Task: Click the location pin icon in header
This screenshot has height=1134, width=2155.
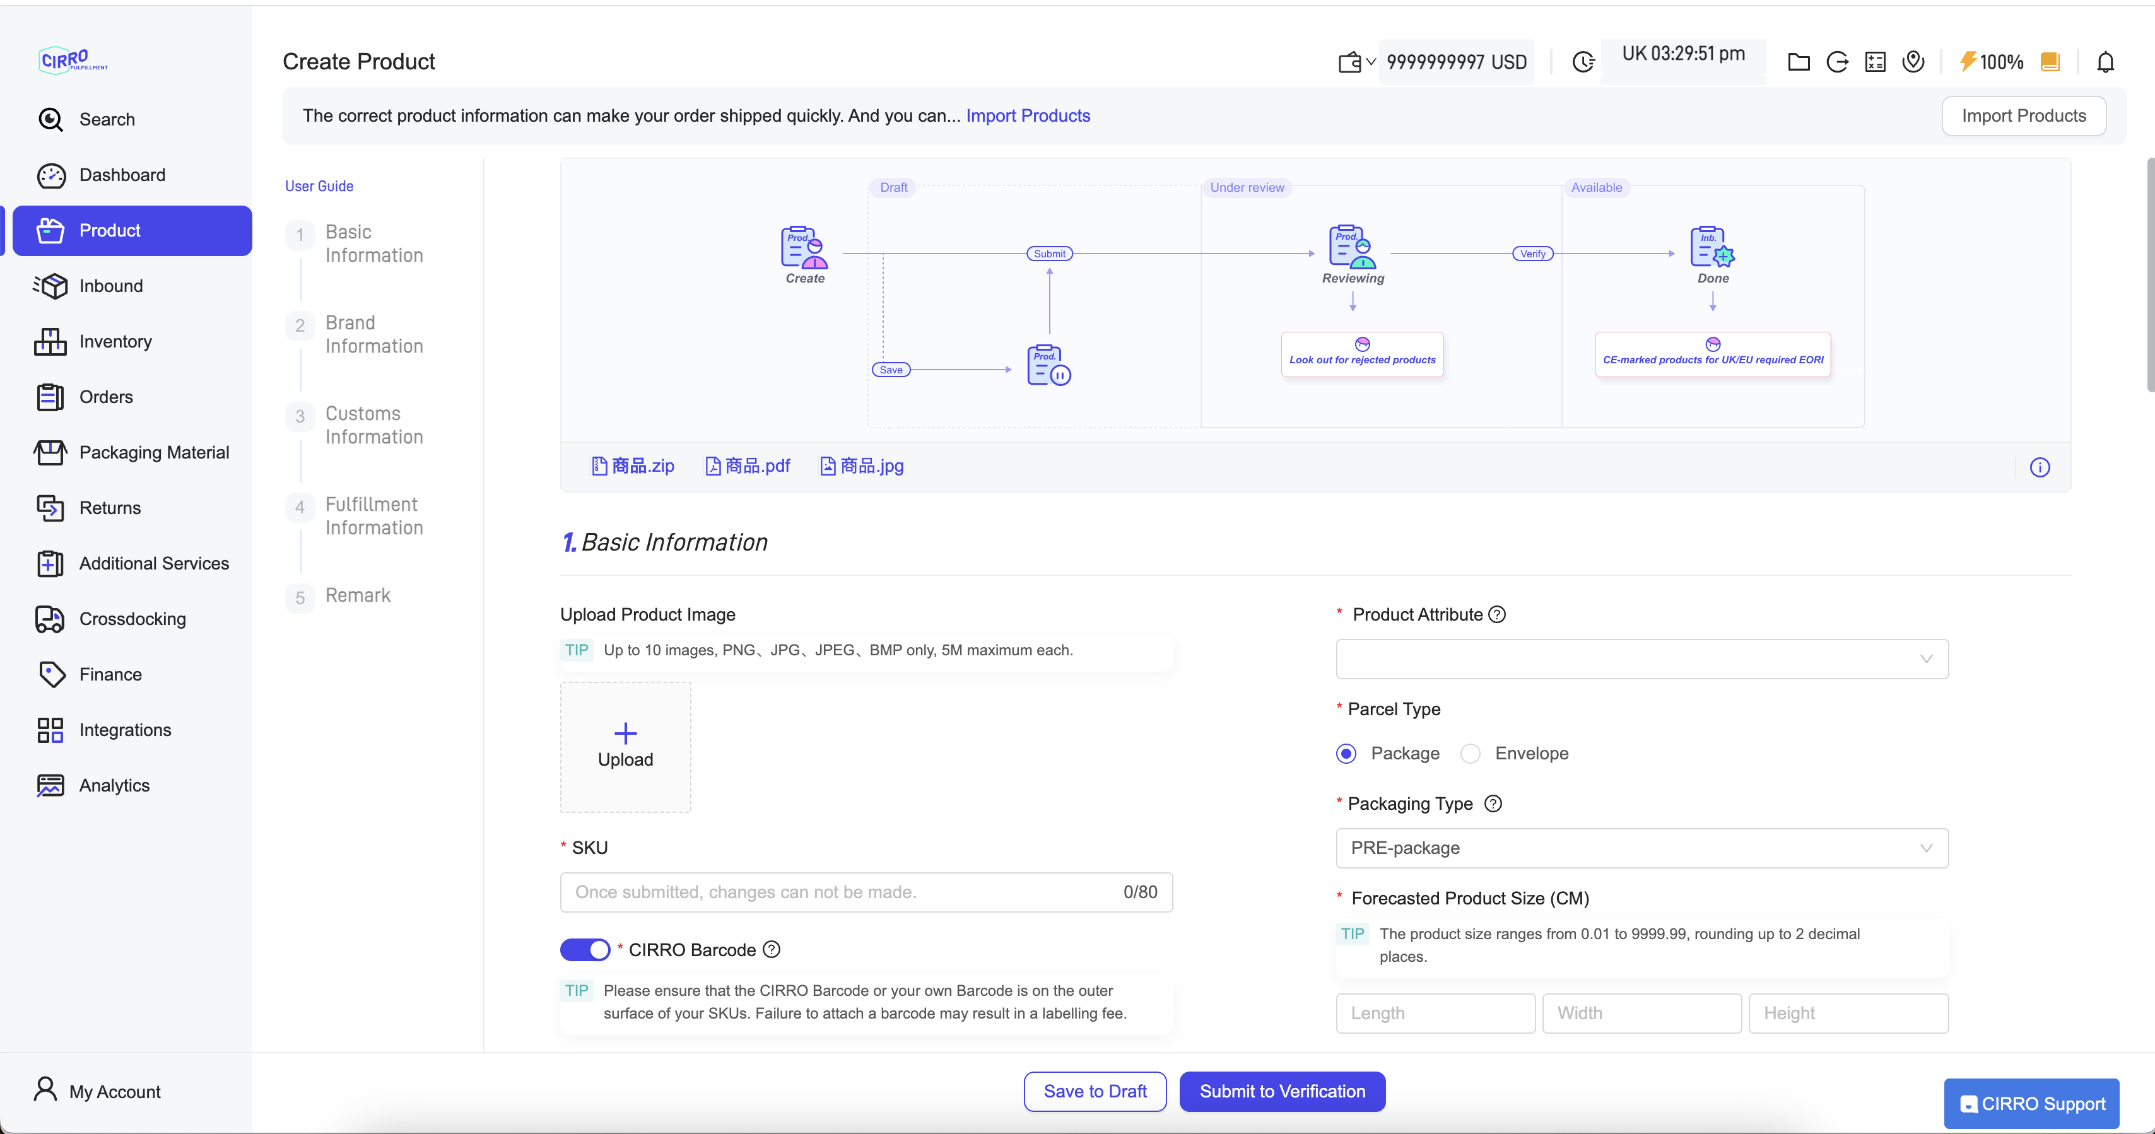Action: point(1913,62)
